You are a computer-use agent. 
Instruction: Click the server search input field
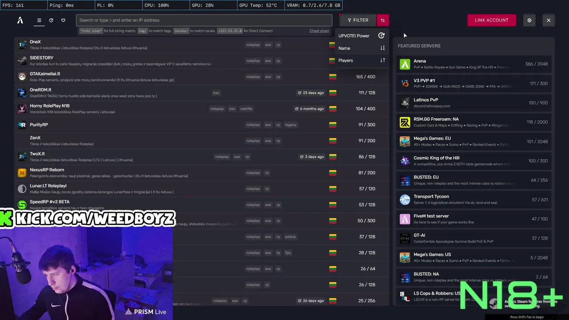point(204,20)
